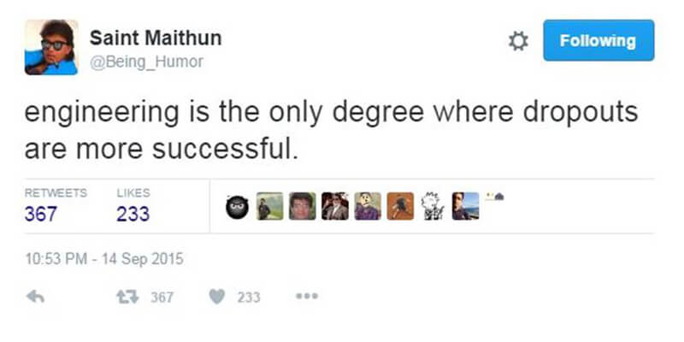Viewport: 684px width, 342px height.
Task: Open Saint Maithun's profile picture
Action: (x=51, y=47)
